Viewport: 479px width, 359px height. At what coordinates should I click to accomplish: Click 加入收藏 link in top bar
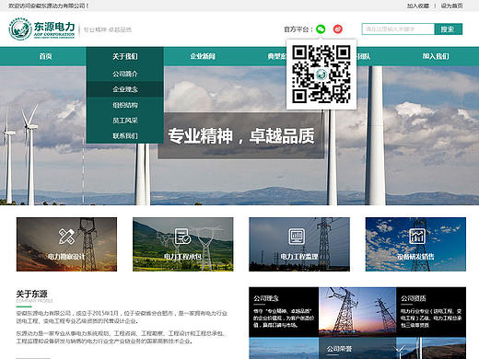point(418,6)
